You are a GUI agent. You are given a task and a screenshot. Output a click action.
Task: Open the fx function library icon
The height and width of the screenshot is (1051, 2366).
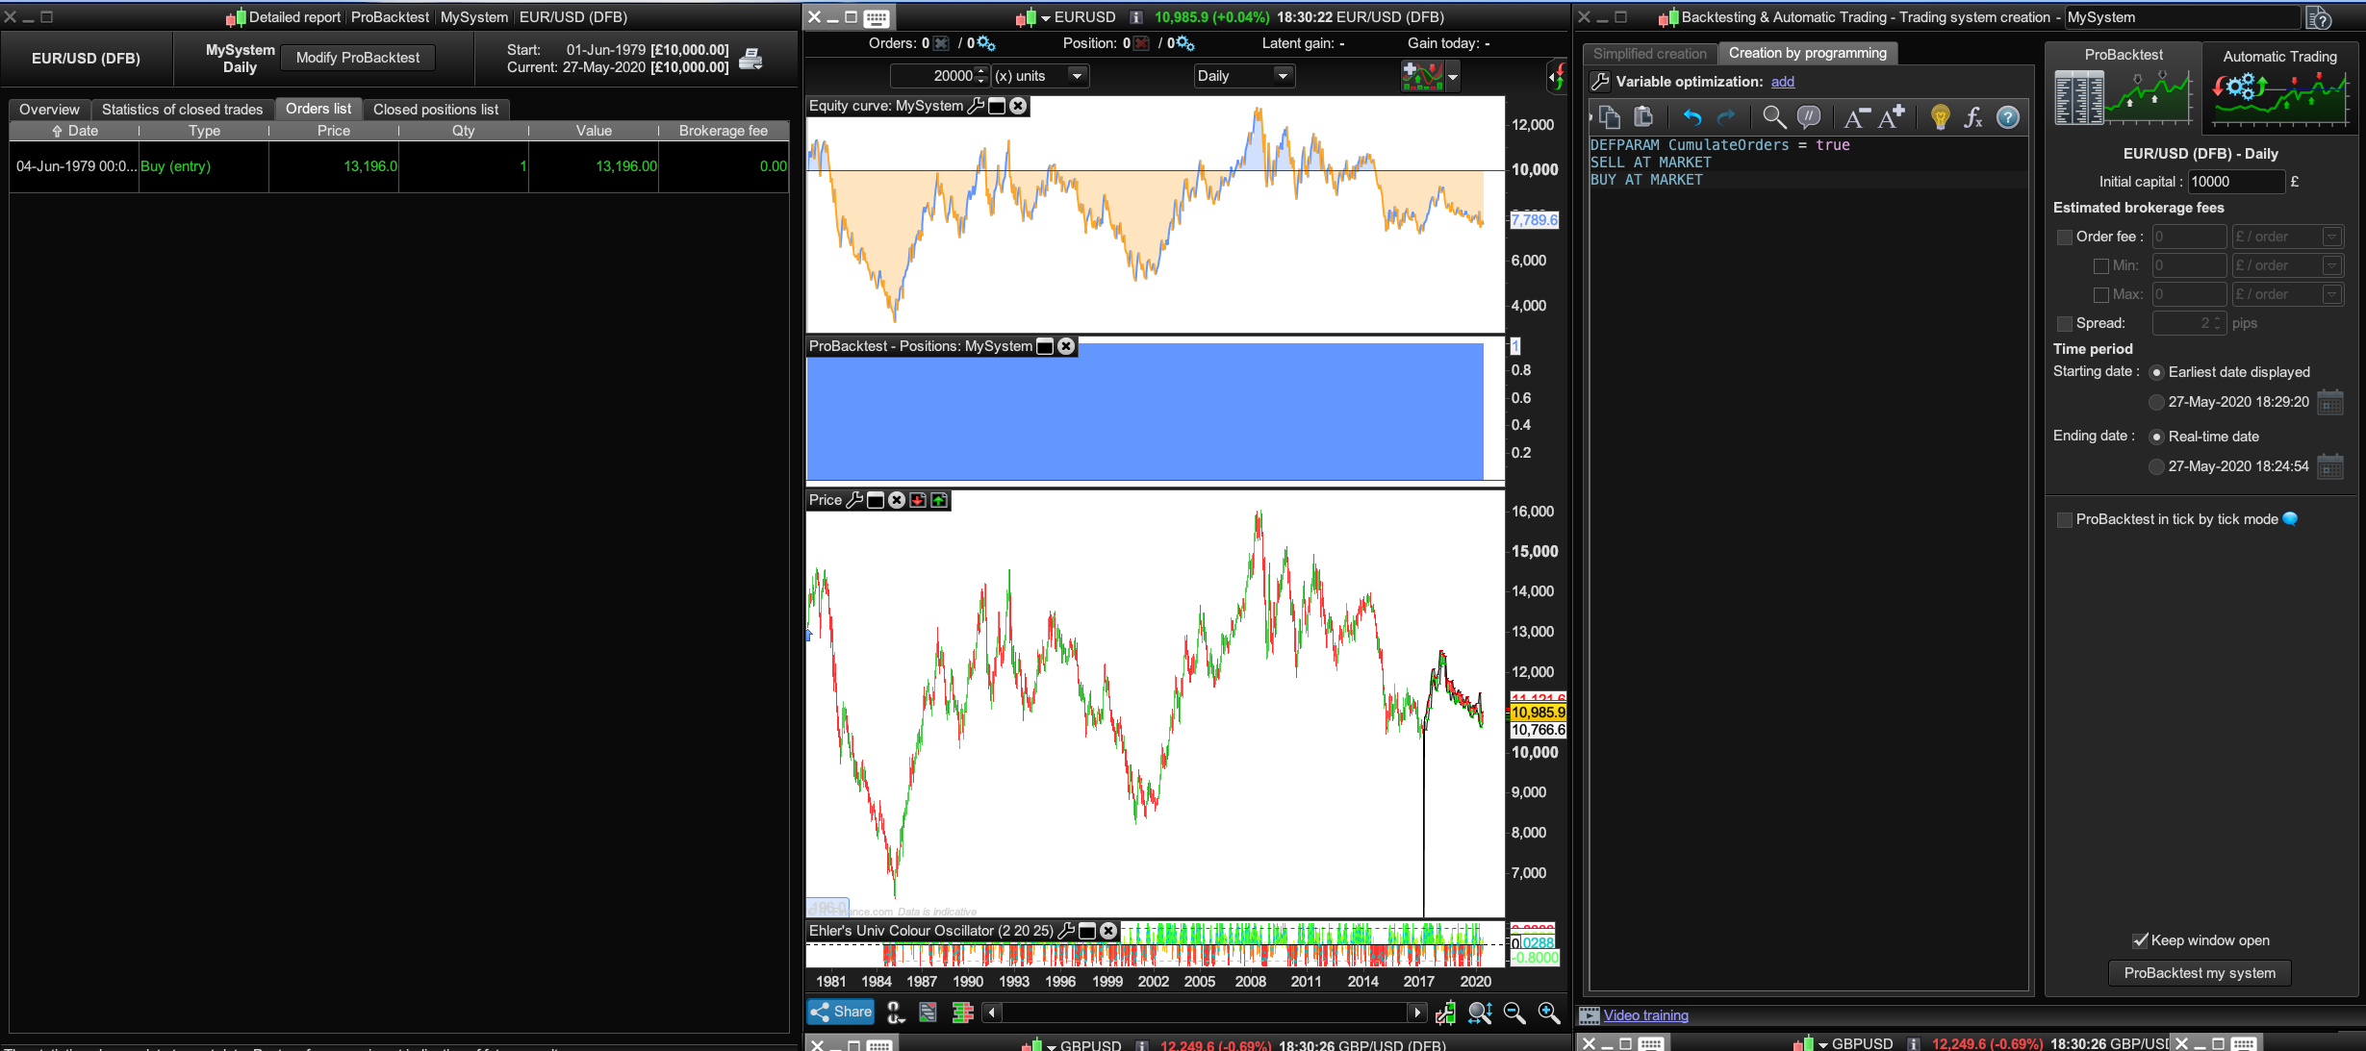1973,117
